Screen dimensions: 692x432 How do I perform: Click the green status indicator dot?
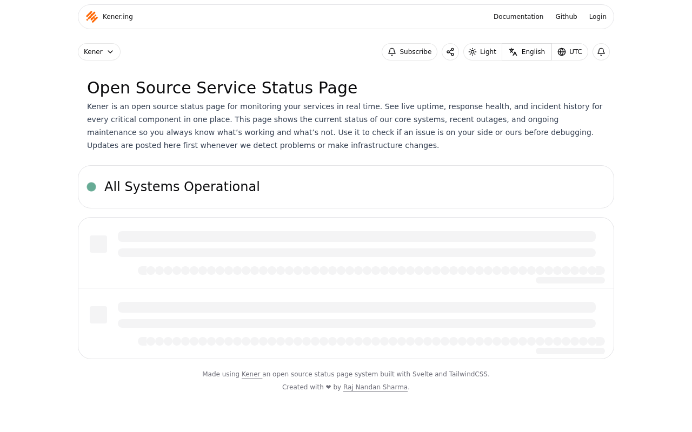click(90, 186)
